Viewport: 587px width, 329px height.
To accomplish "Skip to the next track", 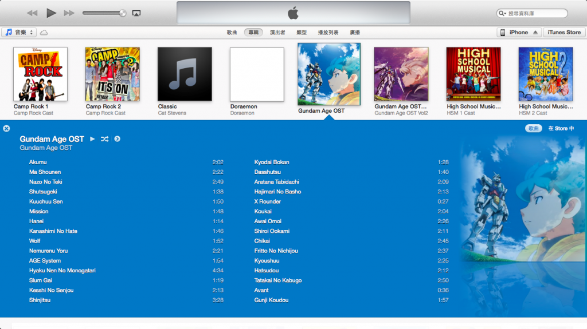I will point(69,13).
